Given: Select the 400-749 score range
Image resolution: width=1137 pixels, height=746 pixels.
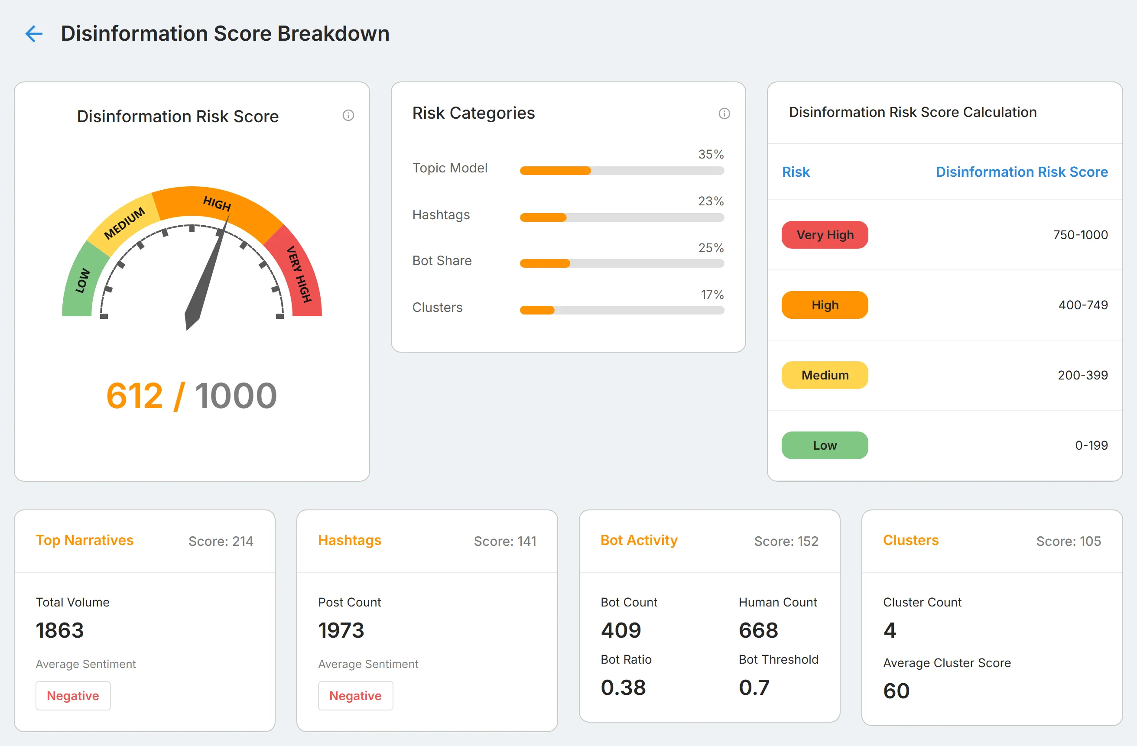Looking at the screenshot, I should [1083, 305].
